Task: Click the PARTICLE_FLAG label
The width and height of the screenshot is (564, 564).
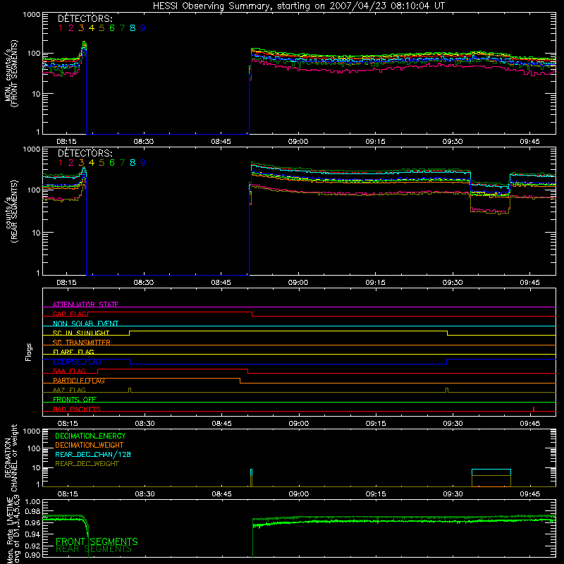Action: [79, 381]
